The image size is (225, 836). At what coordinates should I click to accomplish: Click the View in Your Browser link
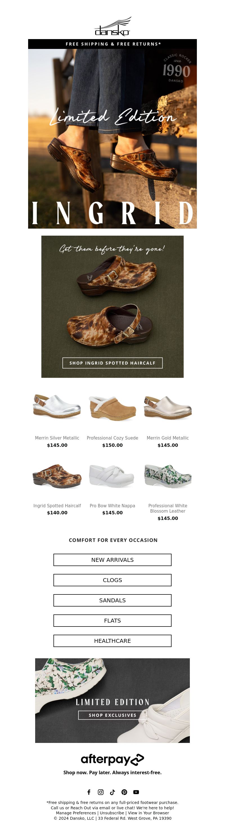[148, 813]
